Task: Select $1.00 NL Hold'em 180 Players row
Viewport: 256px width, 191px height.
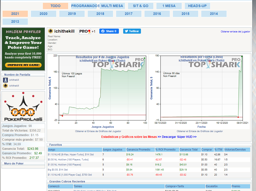Action: point(149,165)
